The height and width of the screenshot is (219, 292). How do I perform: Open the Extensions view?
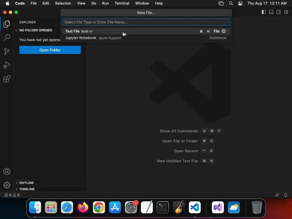click(x=7, y=79)
